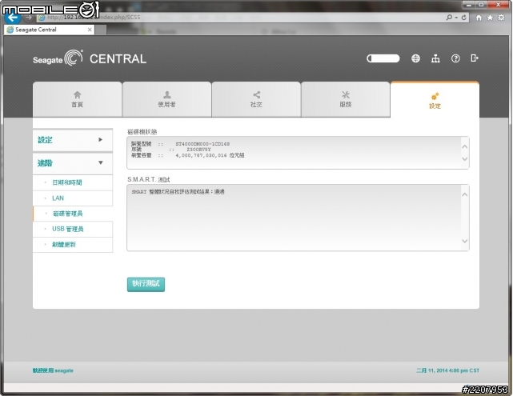Minimize the browser window
513x396 pixels.
pos(469,5)
